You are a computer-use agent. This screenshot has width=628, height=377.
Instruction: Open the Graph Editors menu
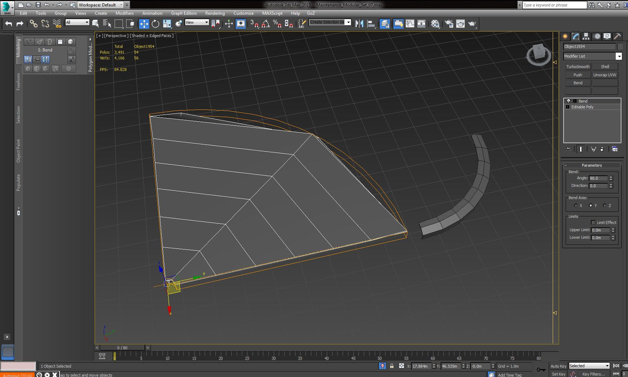pos(184,13)
